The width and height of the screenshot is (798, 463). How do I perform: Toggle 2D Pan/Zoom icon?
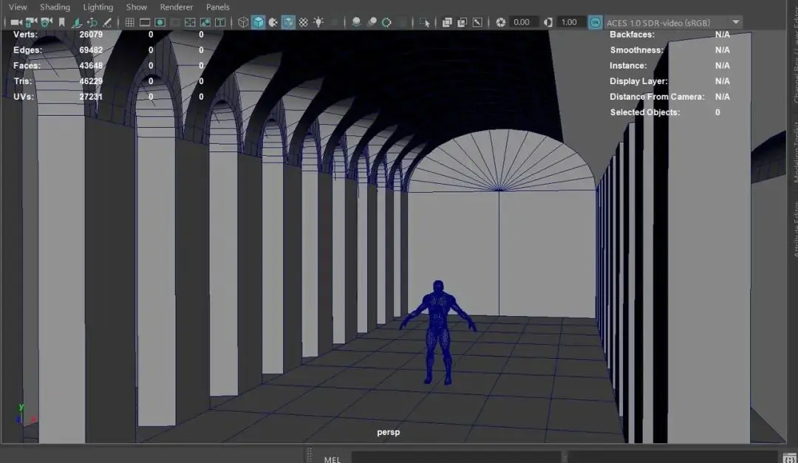pos(92,22)
